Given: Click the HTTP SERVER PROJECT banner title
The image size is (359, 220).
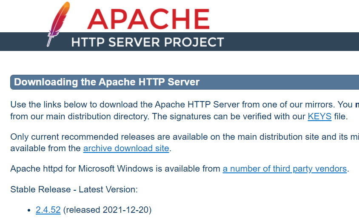Looking at the screenshot, I should [x=148, y=42].
